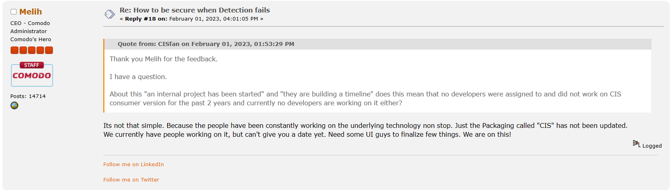Click the Posts: 14714 count
This screenshot has height=190, width=671.
[x=28, y=96]
